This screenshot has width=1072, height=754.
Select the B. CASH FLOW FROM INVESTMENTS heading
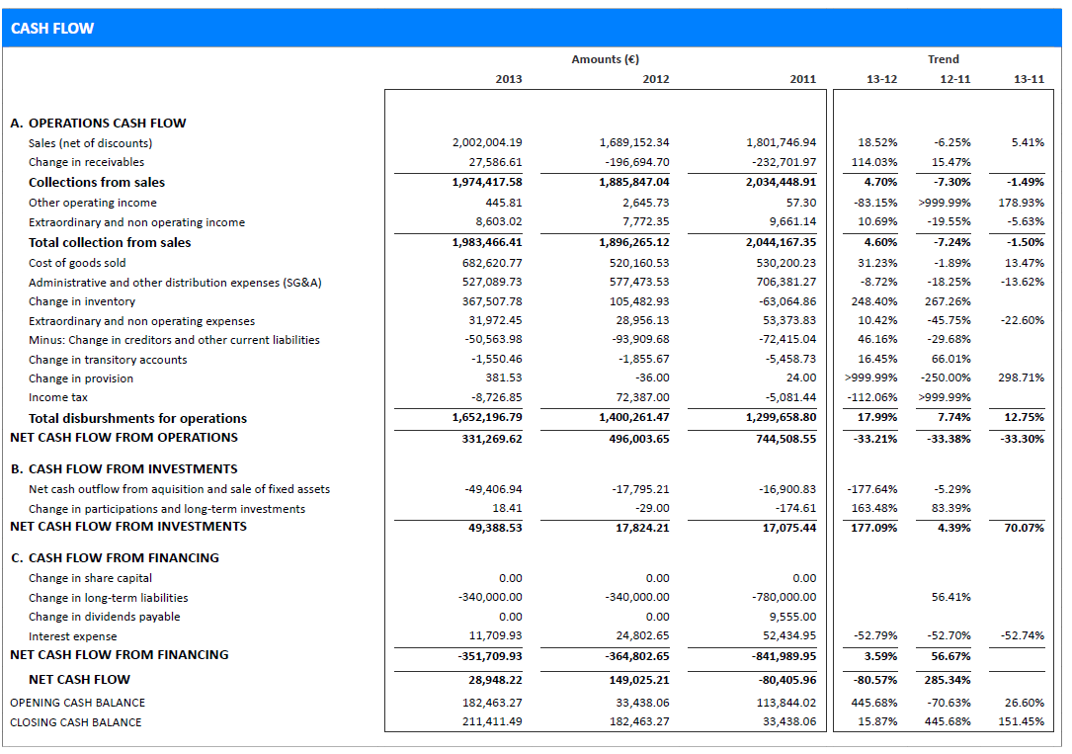coord(124,469)
